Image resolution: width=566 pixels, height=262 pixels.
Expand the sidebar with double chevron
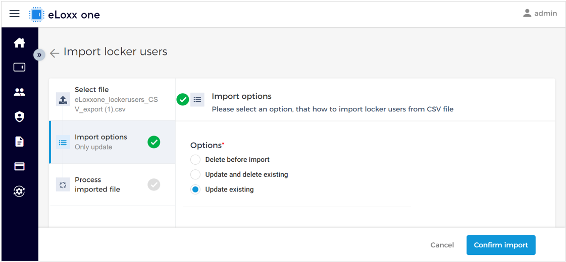39,55
